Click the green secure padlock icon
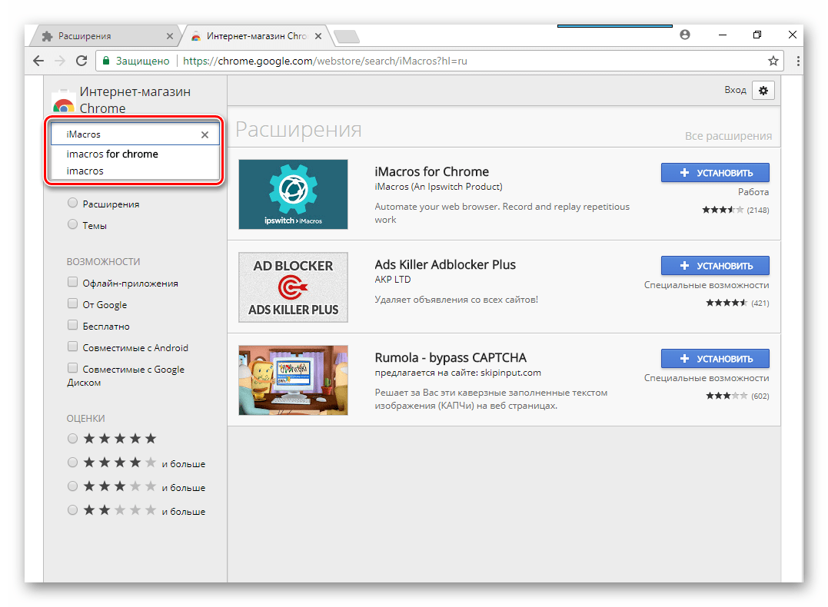This screenshot has height=607, width=828. click(105, 61)
